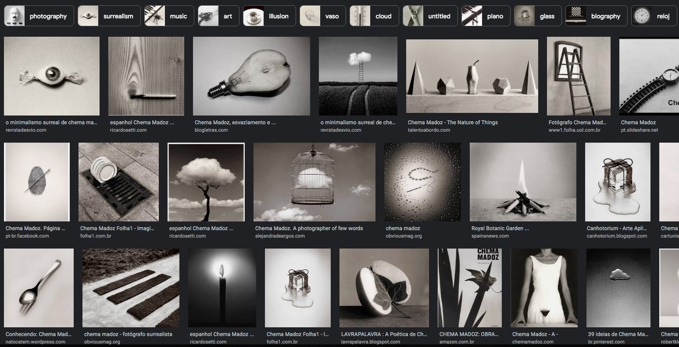Screen dimensions: 679x347
Task: Open the glowing candle silhouette image
Action: click(x=222, y=288)
